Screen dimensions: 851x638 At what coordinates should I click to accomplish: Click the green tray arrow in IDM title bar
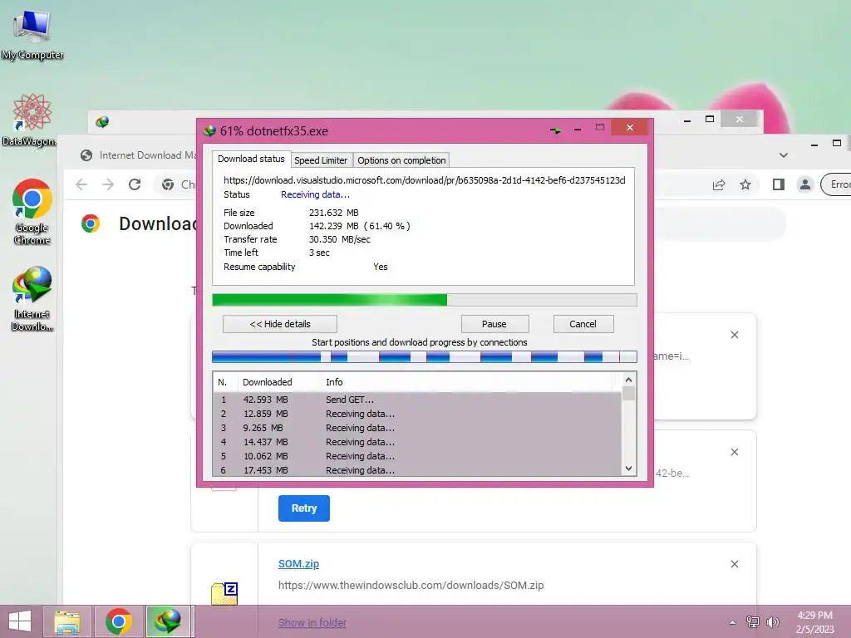tap(555, 130)
